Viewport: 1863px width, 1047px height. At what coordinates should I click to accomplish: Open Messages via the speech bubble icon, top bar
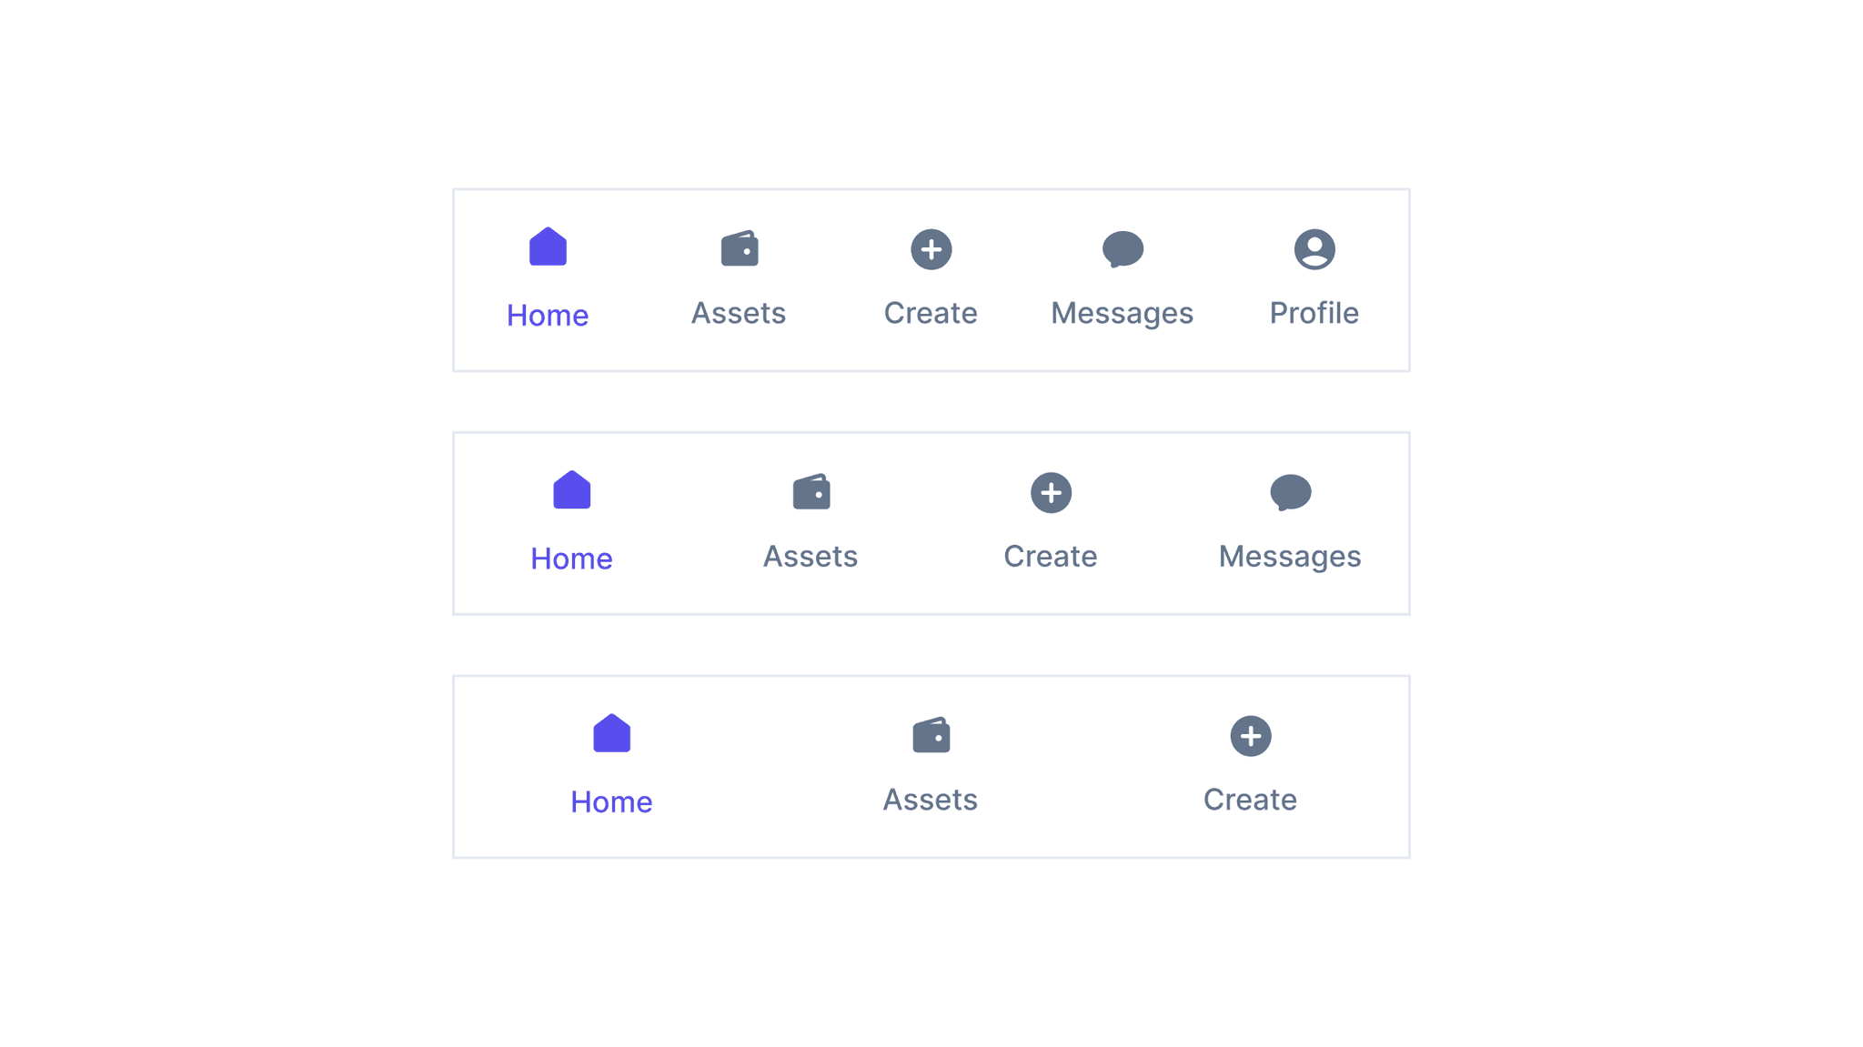pyautogui.click(x=1122, y=247)
